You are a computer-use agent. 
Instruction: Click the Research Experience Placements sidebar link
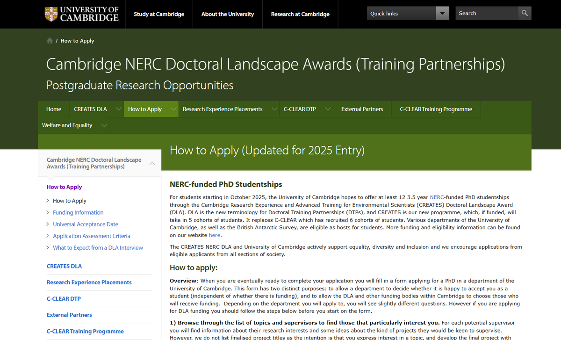(x=89, y=282)
